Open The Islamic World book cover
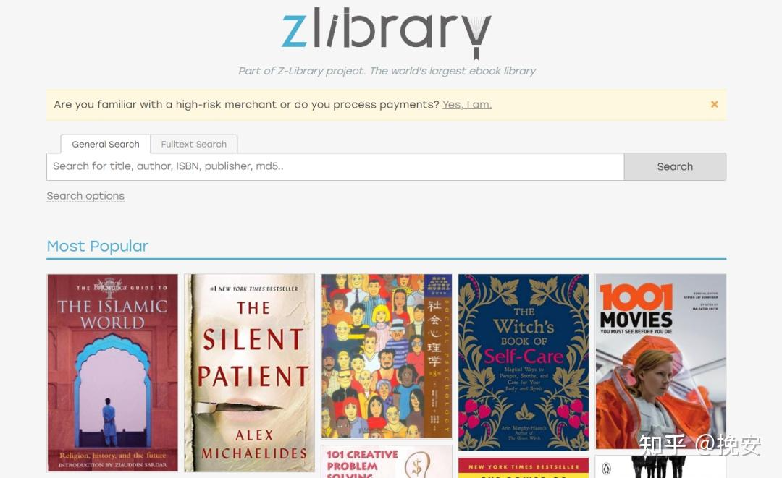This screenshot has height=478, width=782. point(112,372)
